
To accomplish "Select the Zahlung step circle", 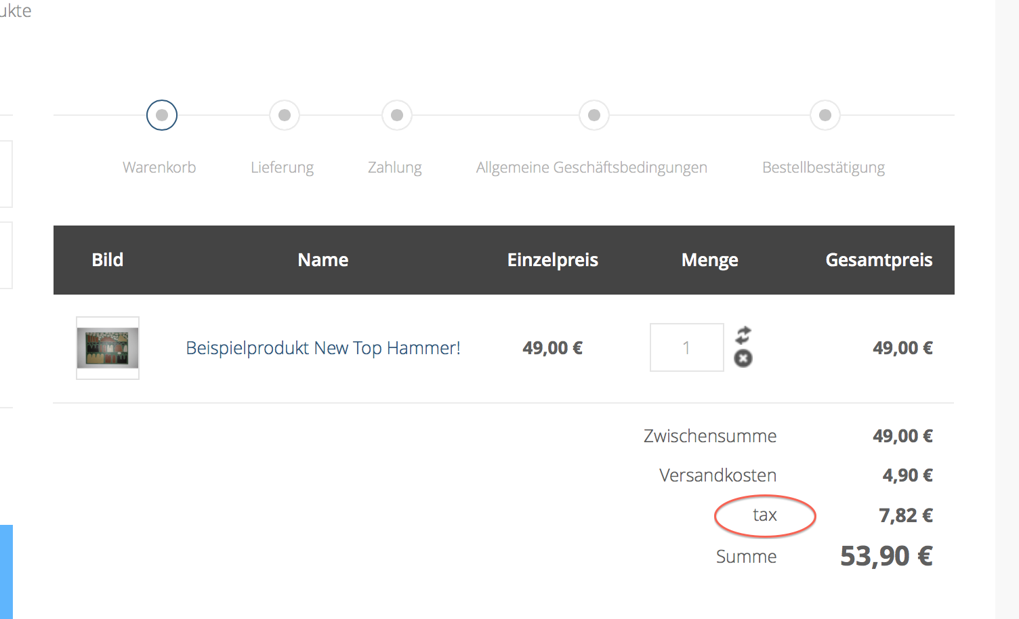I will (397, 115).
